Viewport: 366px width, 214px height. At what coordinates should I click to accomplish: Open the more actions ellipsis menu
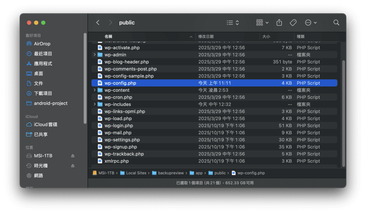click(311, 23)
